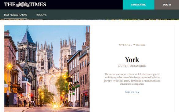Click the mini metropolis description paragraph
The image size is (179, 112).
(x=132, y=79)
